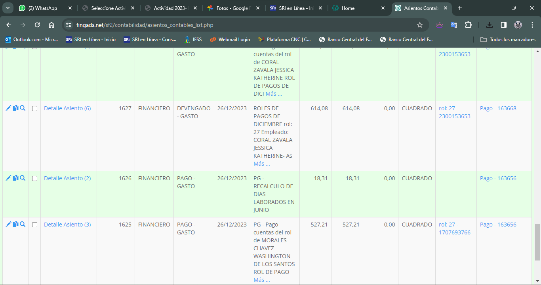Bookmark this page with the star icon
Image resolution: width=541 pixels, height=285 pixels.
(420, 25)
